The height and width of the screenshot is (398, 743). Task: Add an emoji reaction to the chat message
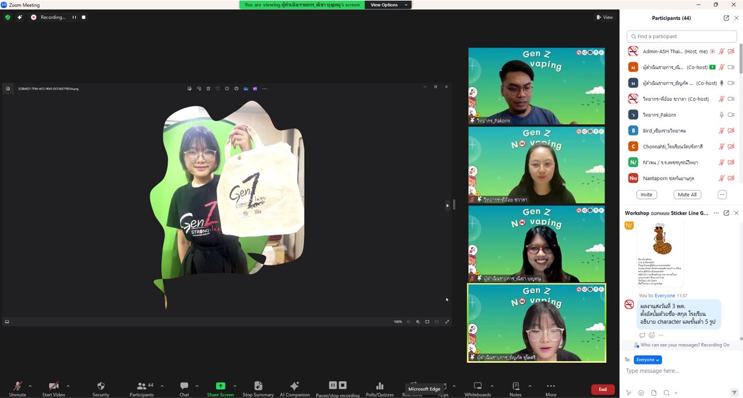(x=651, y=335)
